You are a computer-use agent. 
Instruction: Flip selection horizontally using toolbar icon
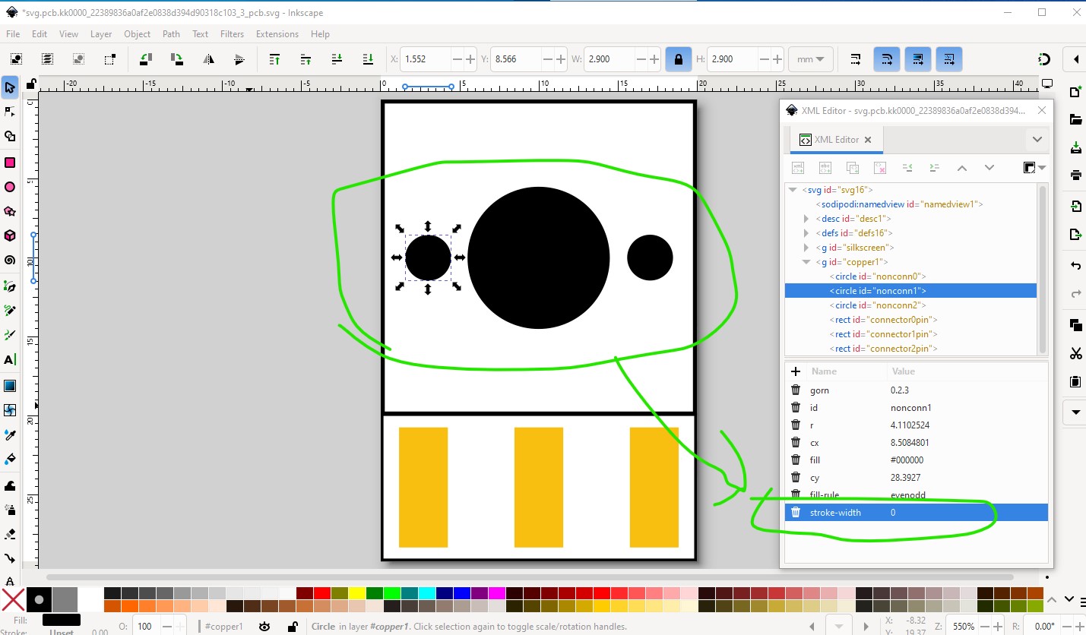tap(207, 58)
